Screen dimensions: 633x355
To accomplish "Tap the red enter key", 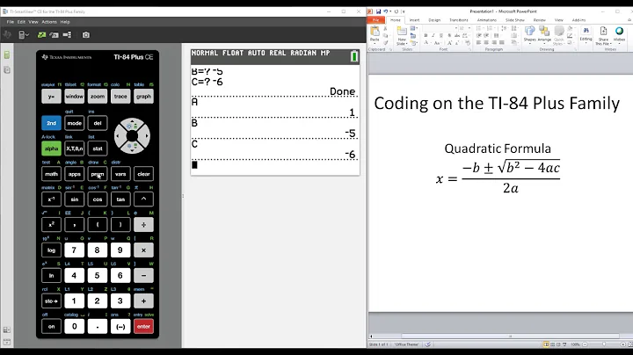I will [x=143, y=326].
